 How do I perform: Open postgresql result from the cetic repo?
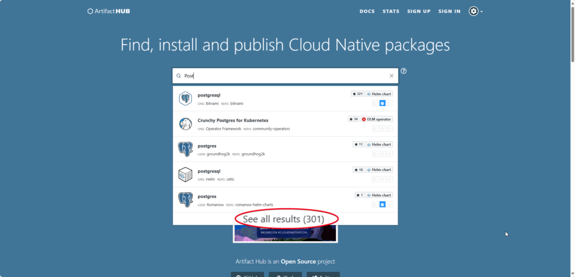pyautogui.click(x=285, y=174)
